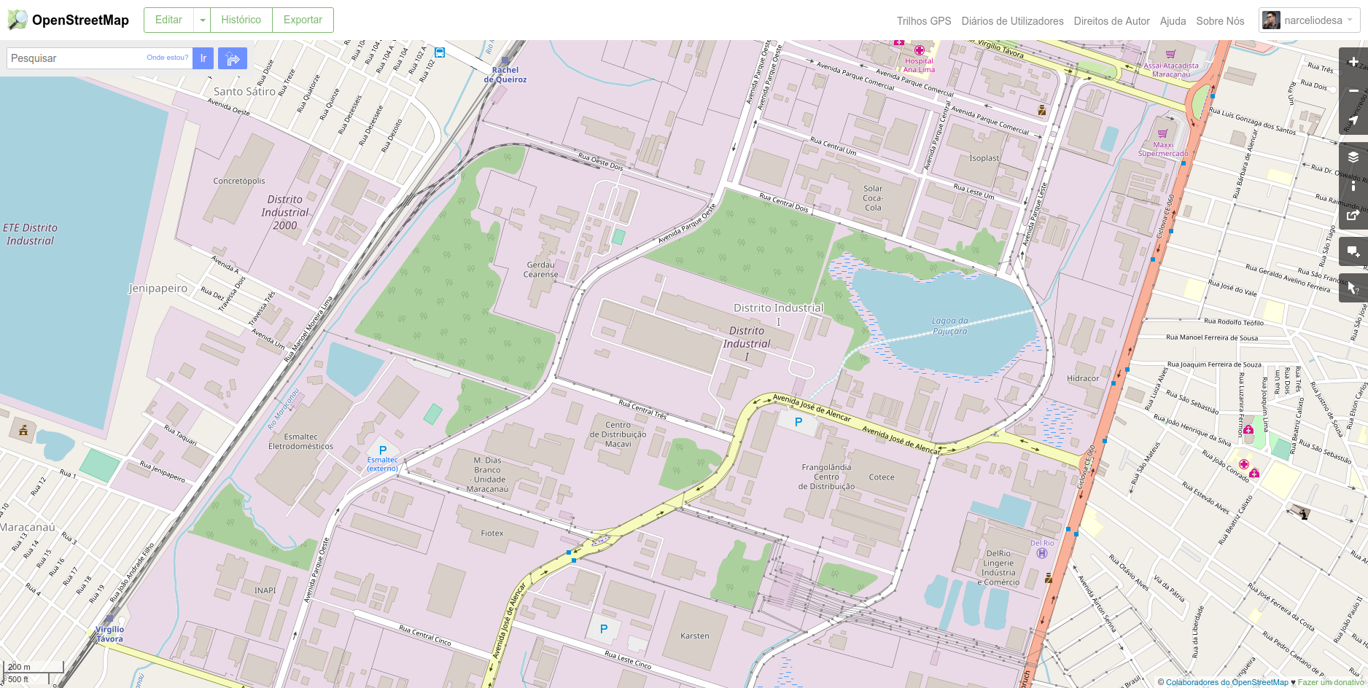
Task: Click the Lagoa do Pajuçara label
Action: click(949, 326)
